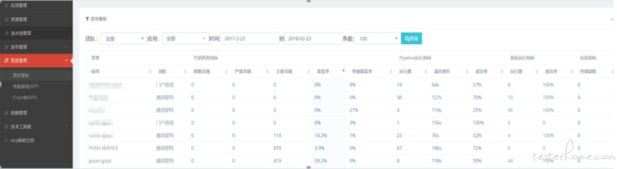Image resolution: width=617 pixels, height=169 pixels.
Task: Sort table by 单测覆盖率 column arrows
Action: click(x=391, y=71)
